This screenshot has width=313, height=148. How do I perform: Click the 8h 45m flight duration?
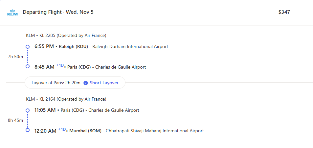coord(15,120)
